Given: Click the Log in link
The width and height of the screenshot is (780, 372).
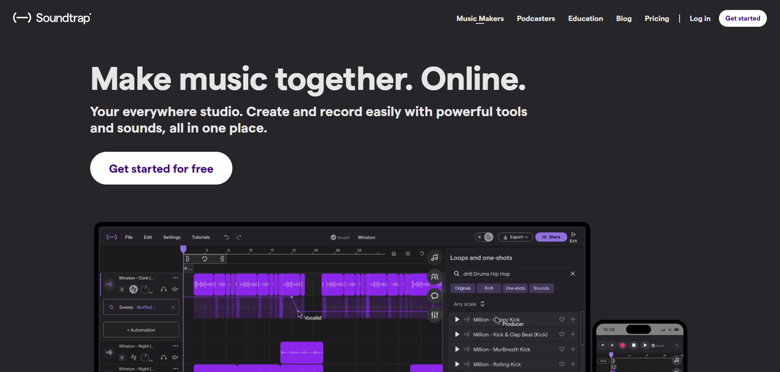Looking at the screenshot, I should (x=700, y=19).
